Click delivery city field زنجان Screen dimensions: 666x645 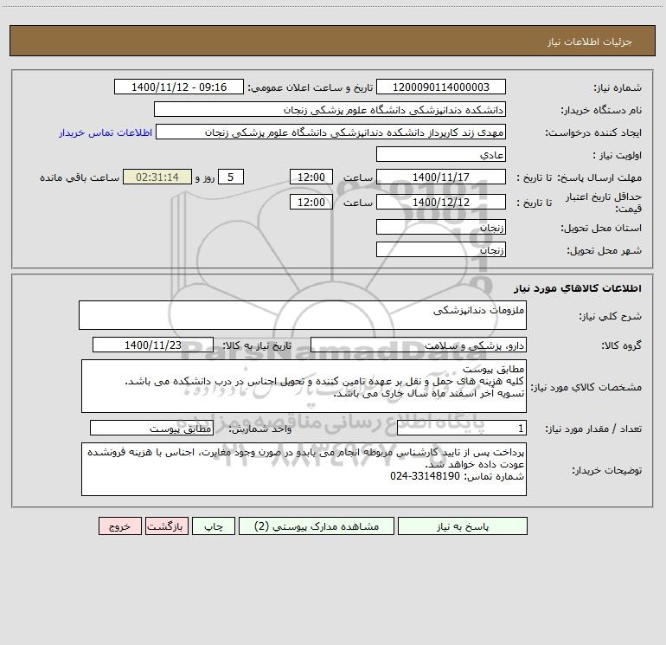pyautogui.click(x=441, y=249)
